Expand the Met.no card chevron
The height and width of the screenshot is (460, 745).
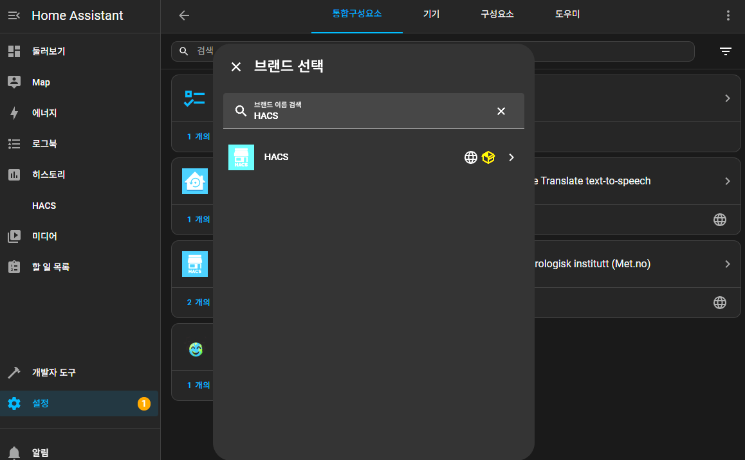coord(728,264)
